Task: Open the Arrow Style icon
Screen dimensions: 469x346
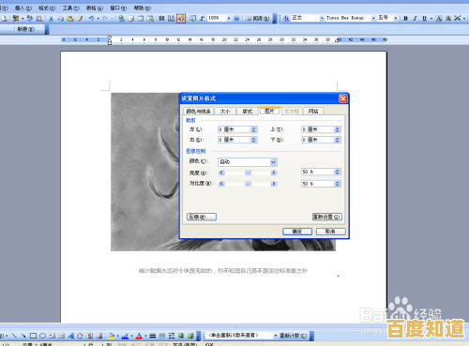Action: pos(172,336)
